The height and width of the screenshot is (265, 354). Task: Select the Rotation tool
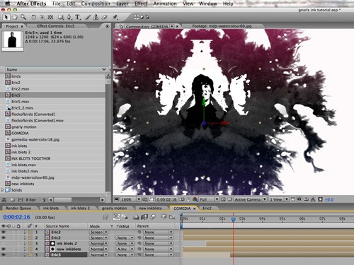coord(34,17)
